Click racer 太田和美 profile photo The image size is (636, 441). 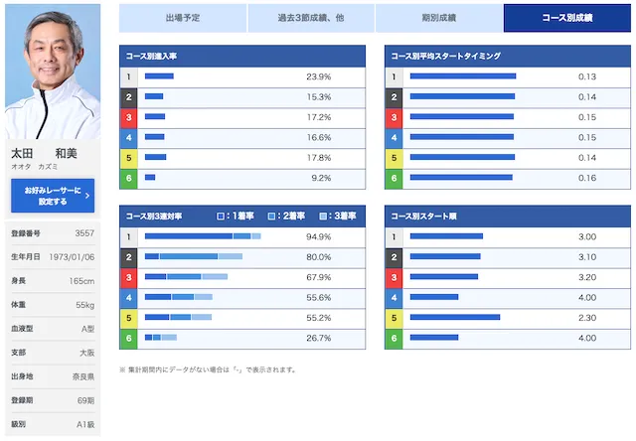[53, 72]
